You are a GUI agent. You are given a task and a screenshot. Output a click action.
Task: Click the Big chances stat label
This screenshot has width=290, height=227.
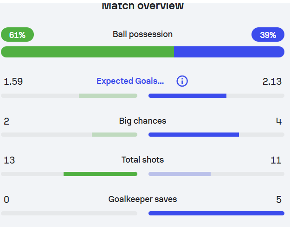[142, 121]
